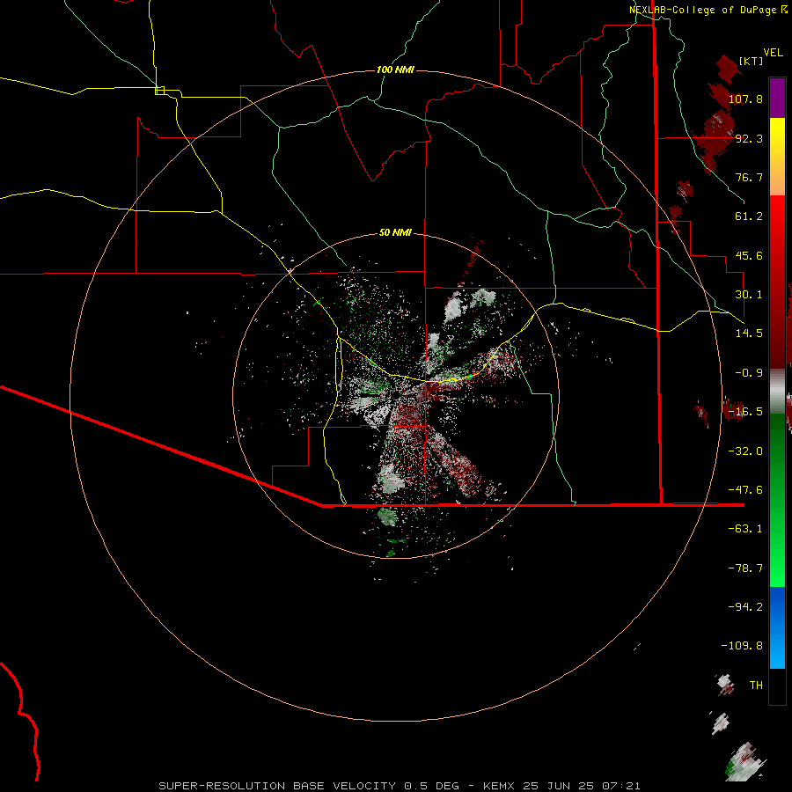Click the Super-Resolution Base Velocity caption
Image resolution: width=792 pixels, height=792 pixels.
pos(400,786)
